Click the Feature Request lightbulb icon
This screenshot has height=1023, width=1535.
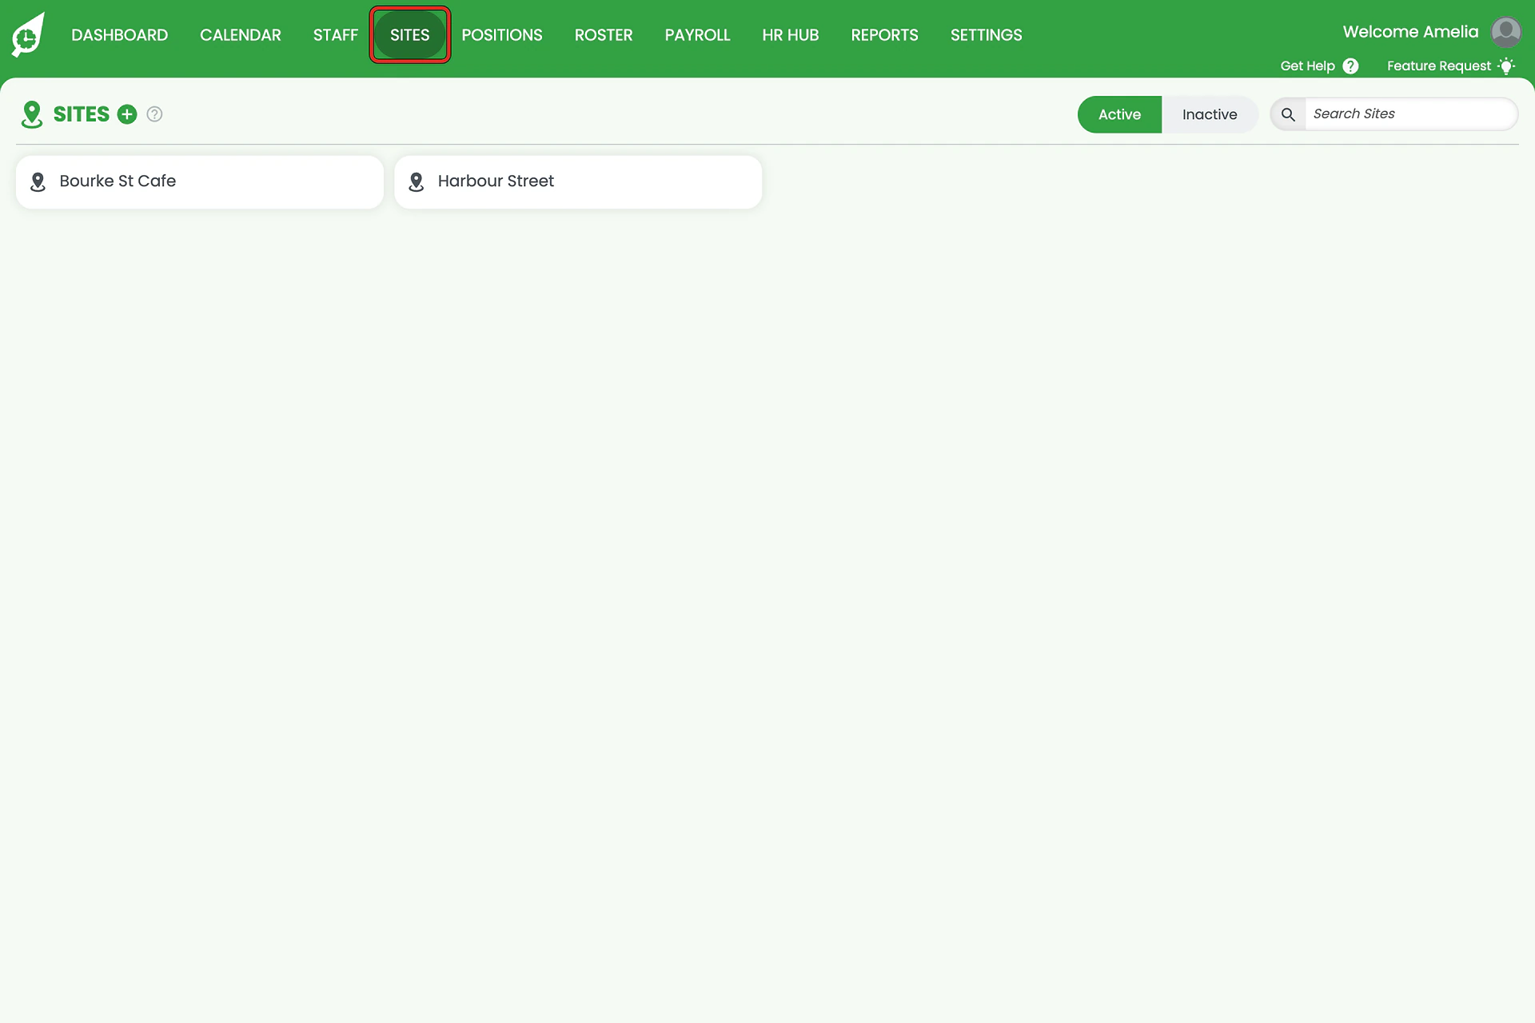[1506, 66]
